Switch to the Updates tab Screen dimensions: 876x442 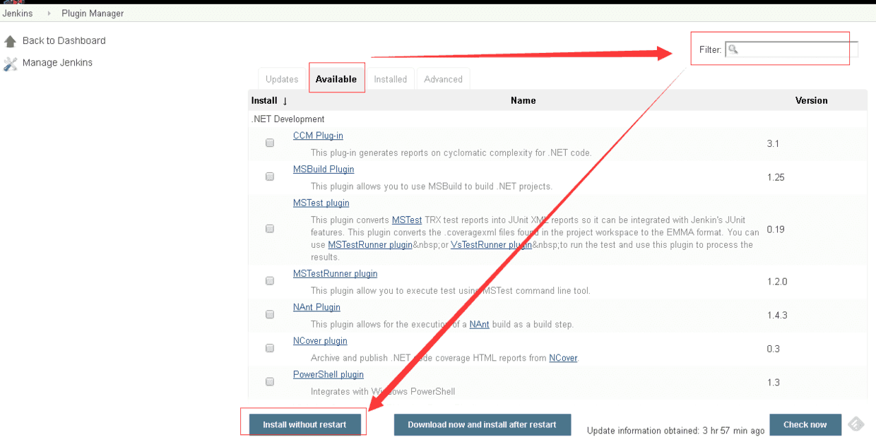point(282,79)
